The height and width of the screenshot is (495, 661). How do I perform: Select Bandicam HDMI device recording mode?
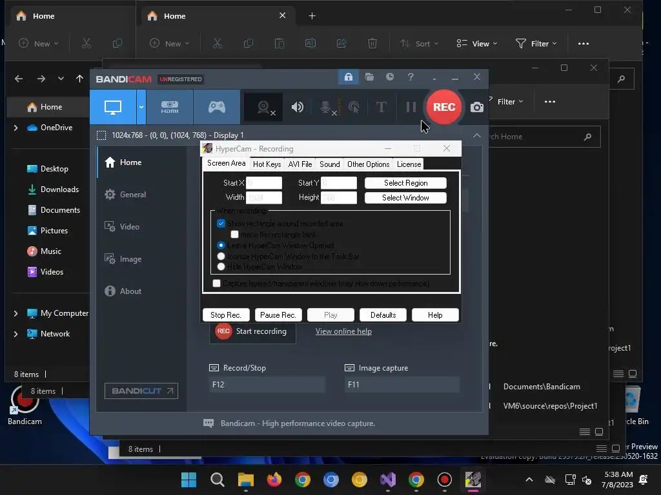170,107
